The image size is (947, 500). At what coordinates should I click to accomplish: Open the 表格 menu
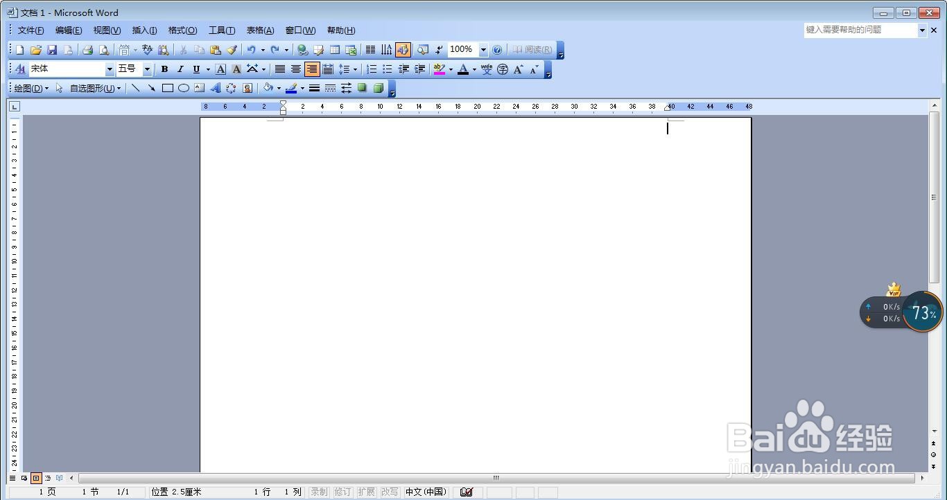[261, 30]
